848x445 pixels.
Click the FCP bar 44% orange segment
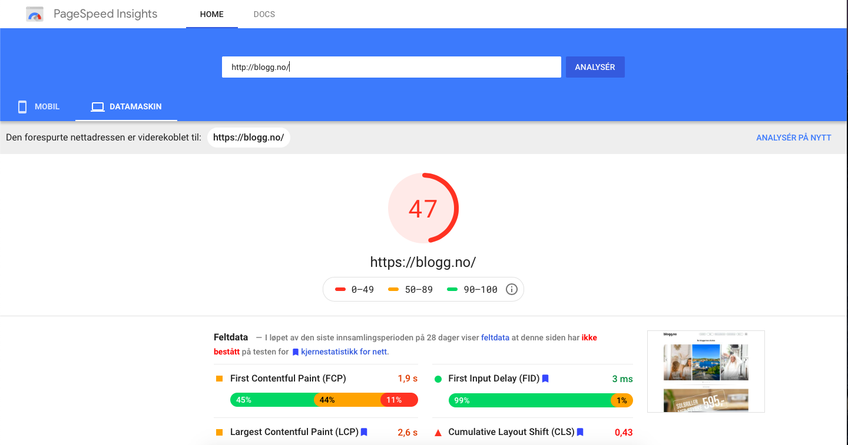347,400
